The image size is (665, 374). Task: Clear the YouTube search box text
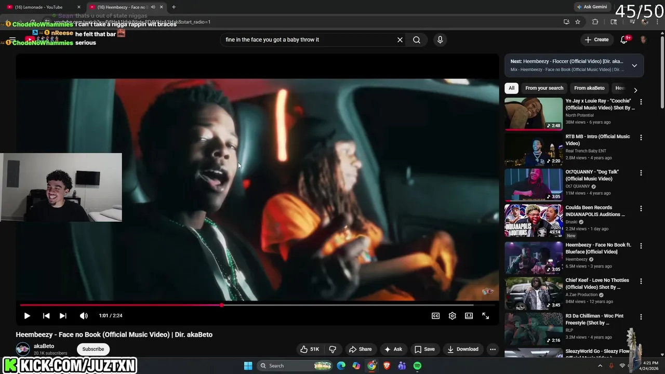[400, 39]
